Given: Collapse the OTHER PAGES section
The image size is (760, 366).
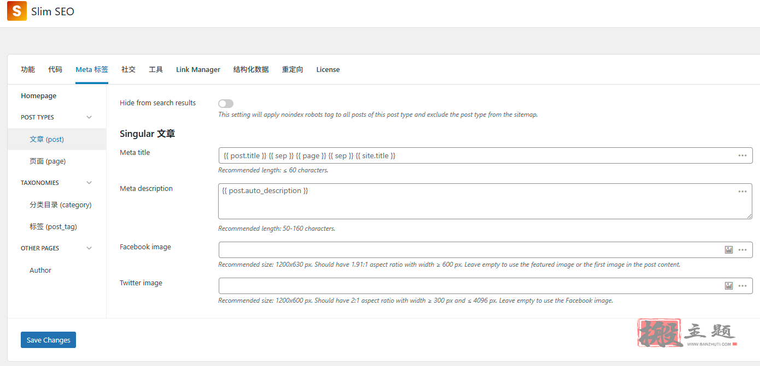Looking at the screenshot, I should (89, 248).
